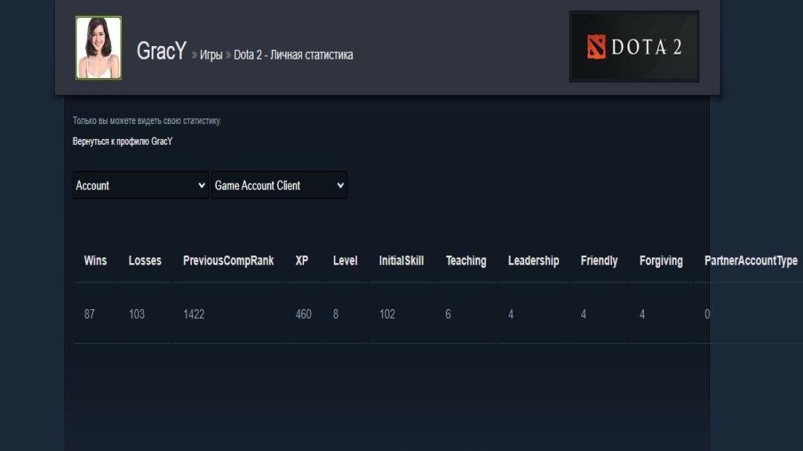Select the PreviousCompRank value 1422
Screen dimensions: 803x451
click(194, 314)
